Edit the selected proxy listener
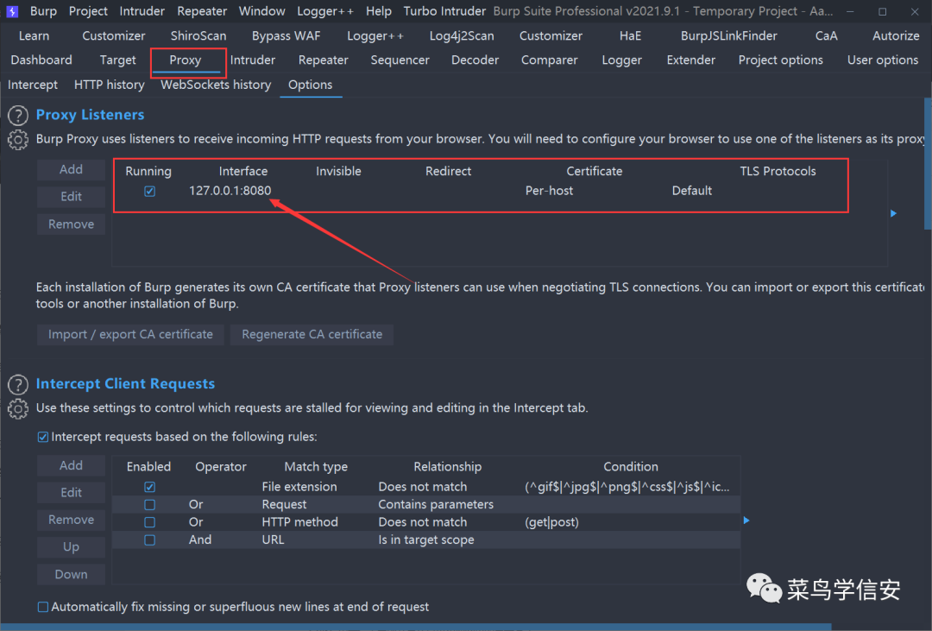Image resolution: width=932 pixels, height=631 pixels. [72, 197]
